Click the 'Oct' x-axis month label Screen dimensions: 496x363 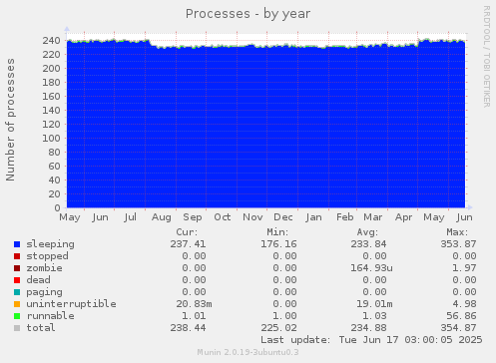pos(223,217)
